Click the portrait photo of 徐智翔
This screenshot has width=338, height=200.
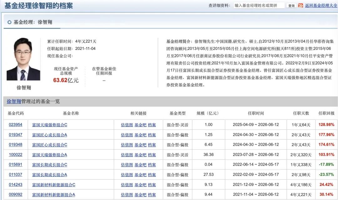click(23, 59)
